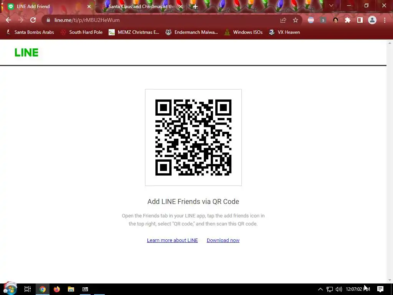Launch Firefox from the taskbar

57,289
